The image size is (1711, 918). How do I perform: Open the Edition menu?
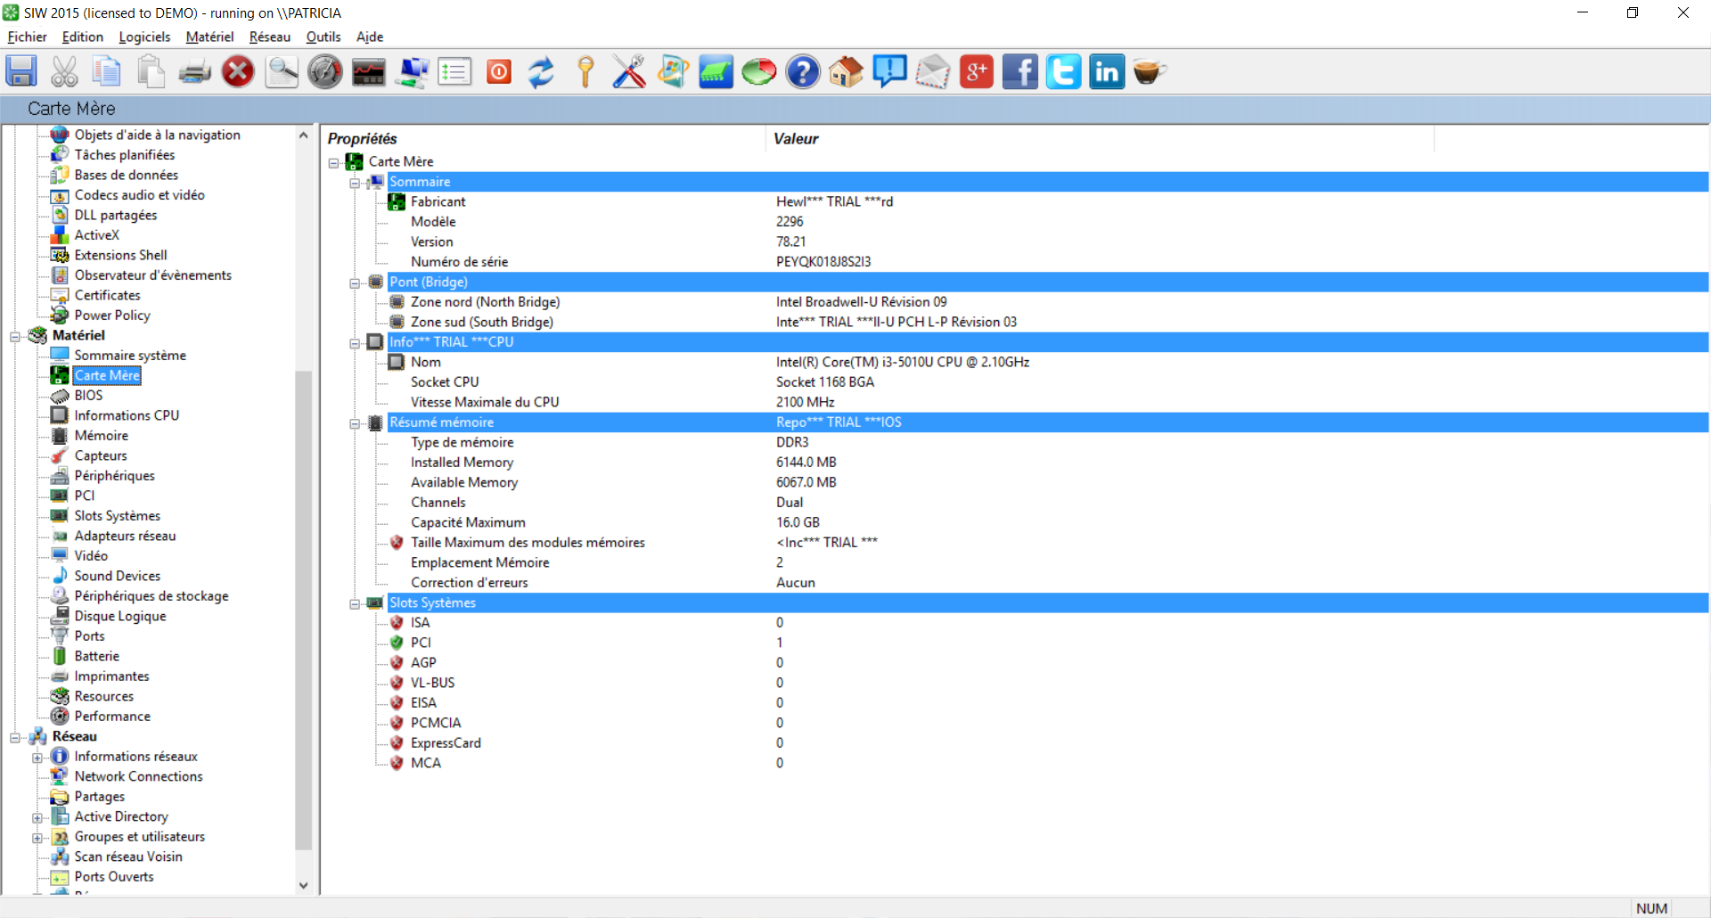point(83,37)
